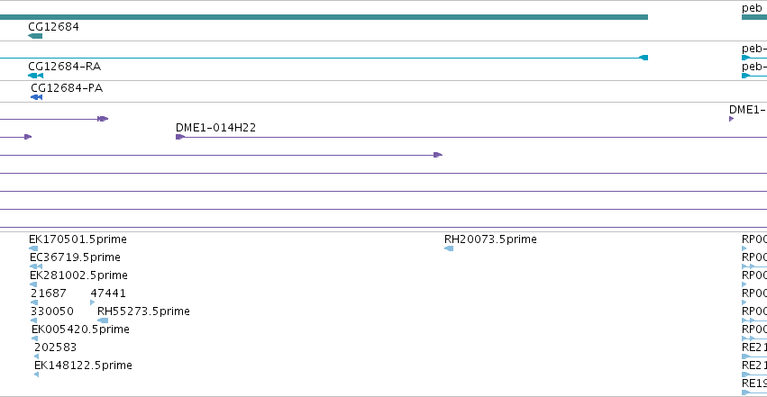Select the purple double-arrow glyph above DME1-014H22
767x397 pixels.
click(x=103, y=119)
